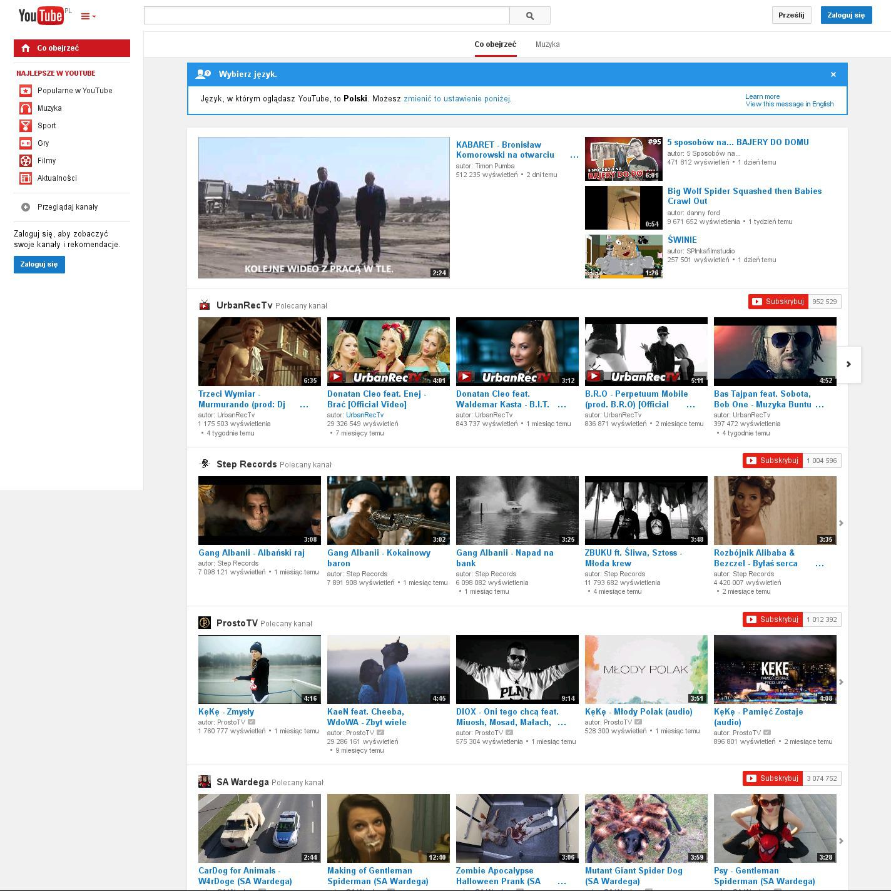Image resolution: width=891 pixels, height=891 pixels.
Task: Open the Gry gaming icon
Action: (25, 143)
